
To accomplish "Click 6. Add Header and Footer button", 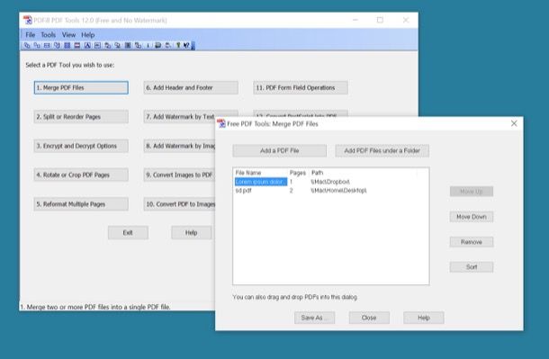I will point(191,88).
